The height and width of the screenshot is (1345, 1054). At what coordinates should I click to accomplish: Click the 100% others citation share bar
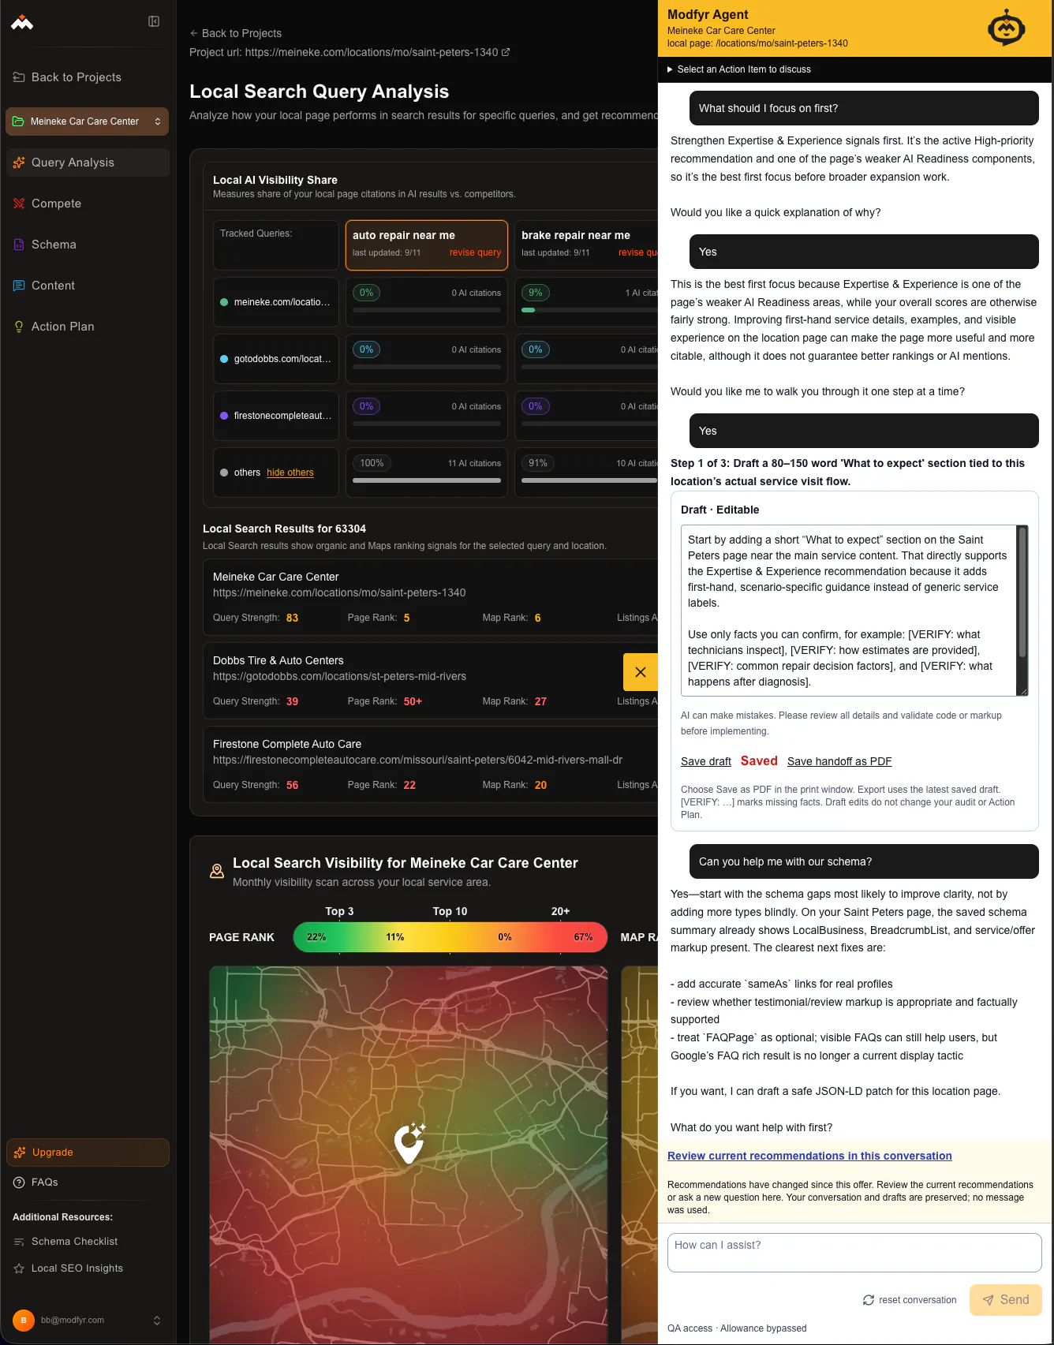(x=427, y=480)
